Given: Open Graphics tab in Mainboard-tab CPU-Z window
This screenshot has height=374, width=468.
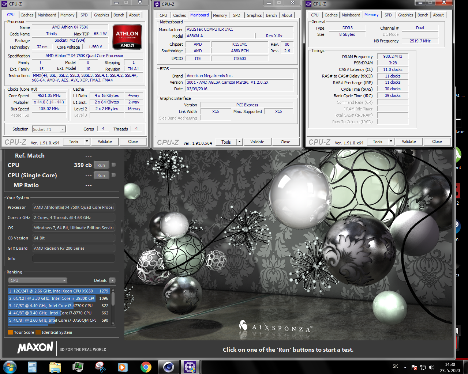Looking at the screenshot, I should click(x=254, y=15).
